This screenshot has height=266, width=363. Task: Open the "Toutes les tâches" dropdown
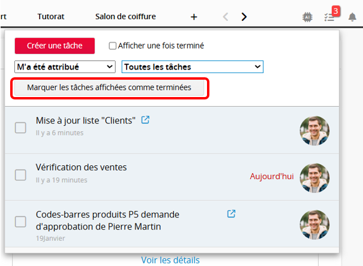coord(192,66)
